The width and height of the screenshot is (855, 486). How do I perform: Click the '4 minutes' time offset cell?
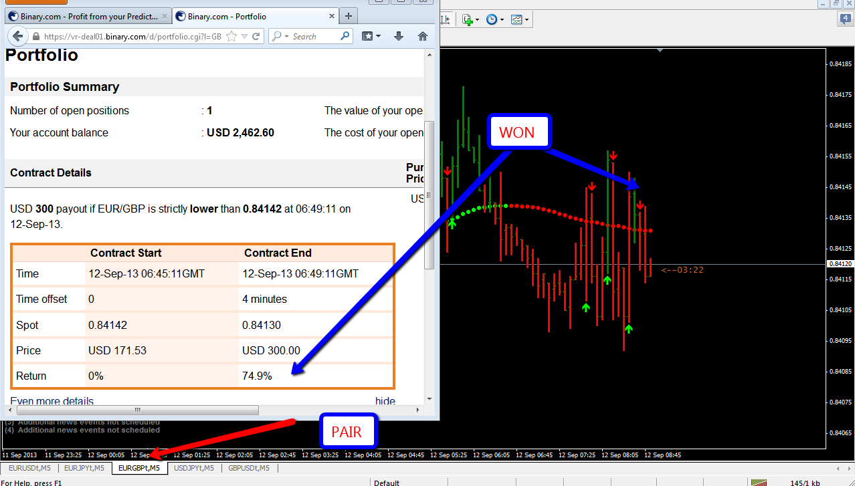point(264,299)
